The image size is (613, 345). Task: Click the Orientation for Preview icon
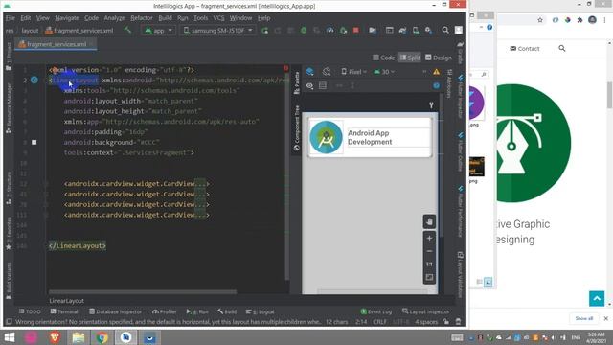[327, 72]
